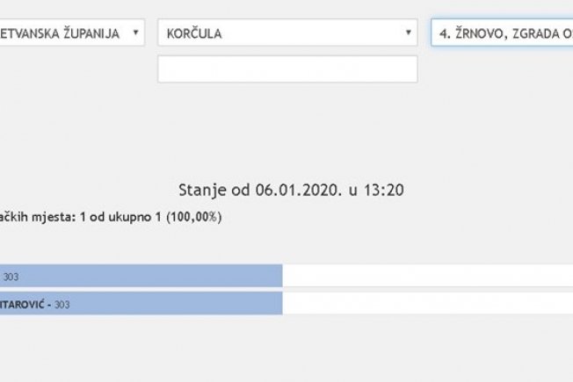Viewport: 573px width, 382px height.
Task: Click the 303 vote count on first bar
Action: click(x=11, y=277)
